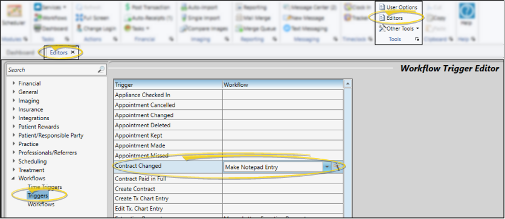Select the Appointment Cancelled row
The width and height of the screenshot is (505, 219).
tap(229, 105)
